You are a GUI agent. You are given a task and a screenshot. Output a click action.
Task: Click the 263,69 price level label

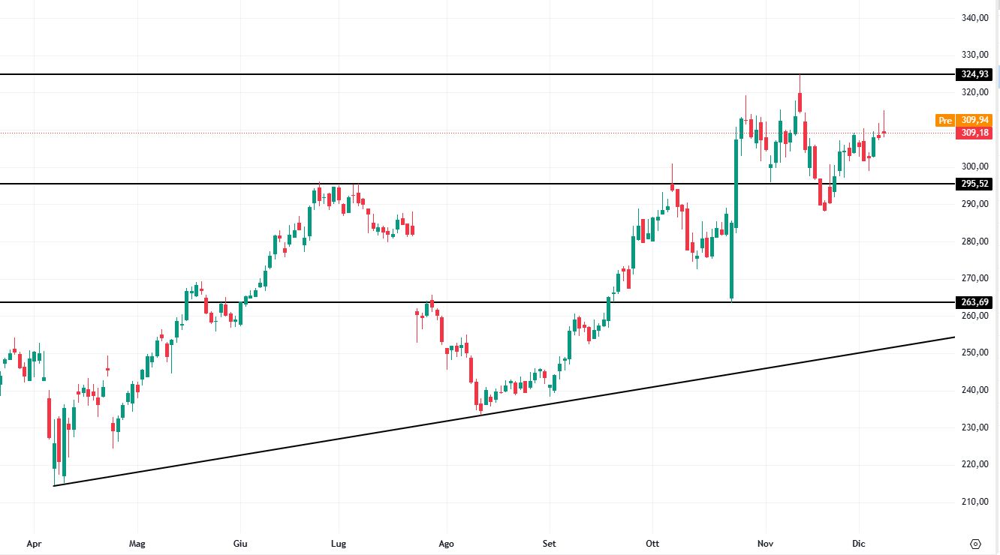tap(974, 302)
